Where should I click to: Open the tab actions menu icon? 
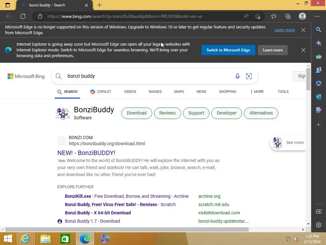pyautogui.click(x=8, y=5)
